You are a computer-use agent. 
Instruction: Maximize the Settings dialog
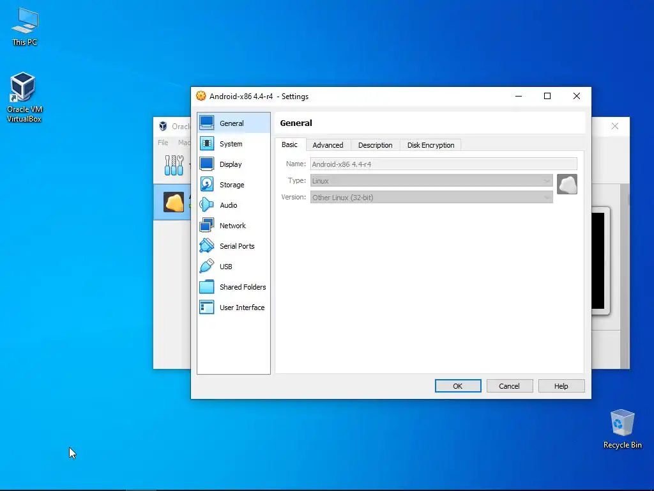click(547, 96)
